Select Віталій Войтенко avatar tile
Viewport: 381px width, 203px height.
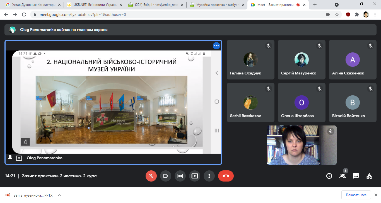(353, 102)
